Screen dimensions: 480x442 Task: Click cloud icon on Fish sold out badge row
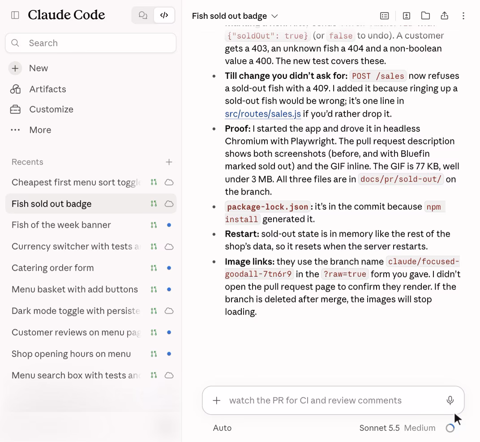pos(169,204)
